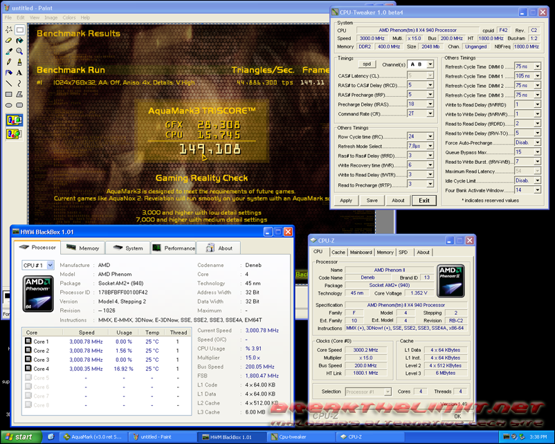Switch to Mainboard tab in CPU-Z

click(361, 252)
